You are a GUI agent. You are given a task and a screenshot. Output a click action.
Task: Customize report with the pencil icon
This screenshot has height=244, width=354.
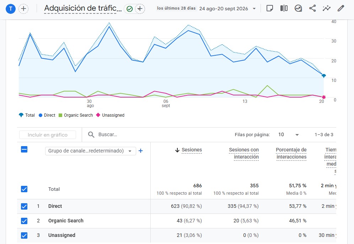point(341,9)
